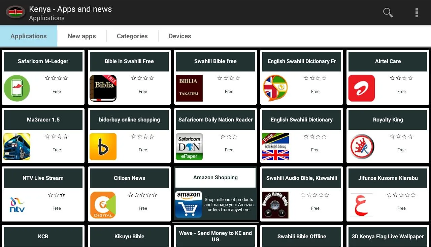Select the Airtel Care title

click(388, 61)
